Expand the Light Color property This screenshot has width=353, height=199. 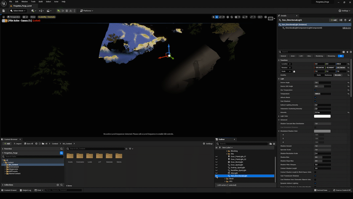279,116
